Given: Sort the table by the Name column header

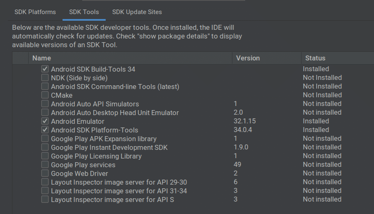Looking at the screenshot, I should 130,58.
